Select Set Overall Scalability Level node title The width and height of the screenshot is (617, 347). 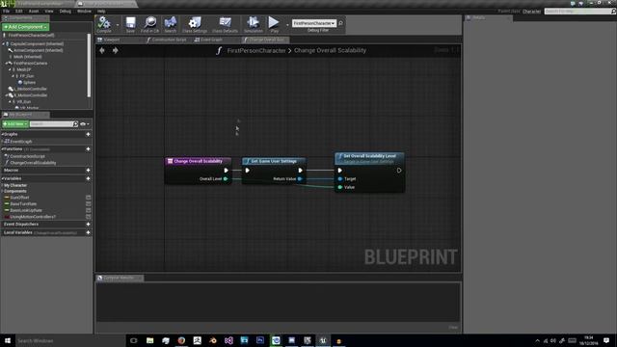[x=369, y=156]
